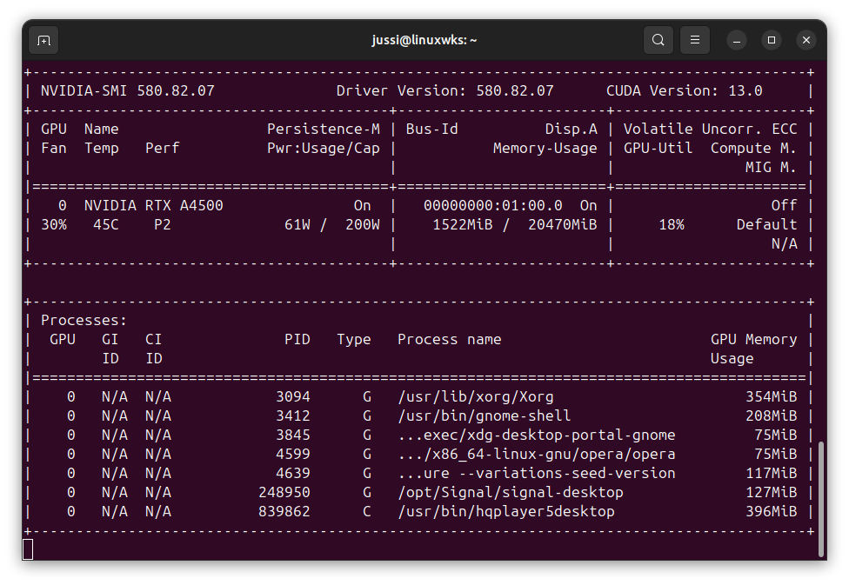
Task: Click /usr/lib/xorg/Xorg process name
Action: click(476, 396)
